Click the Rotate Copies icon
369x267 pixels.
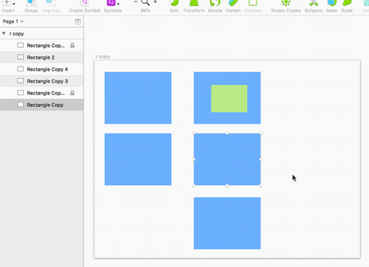click(286, 3)
